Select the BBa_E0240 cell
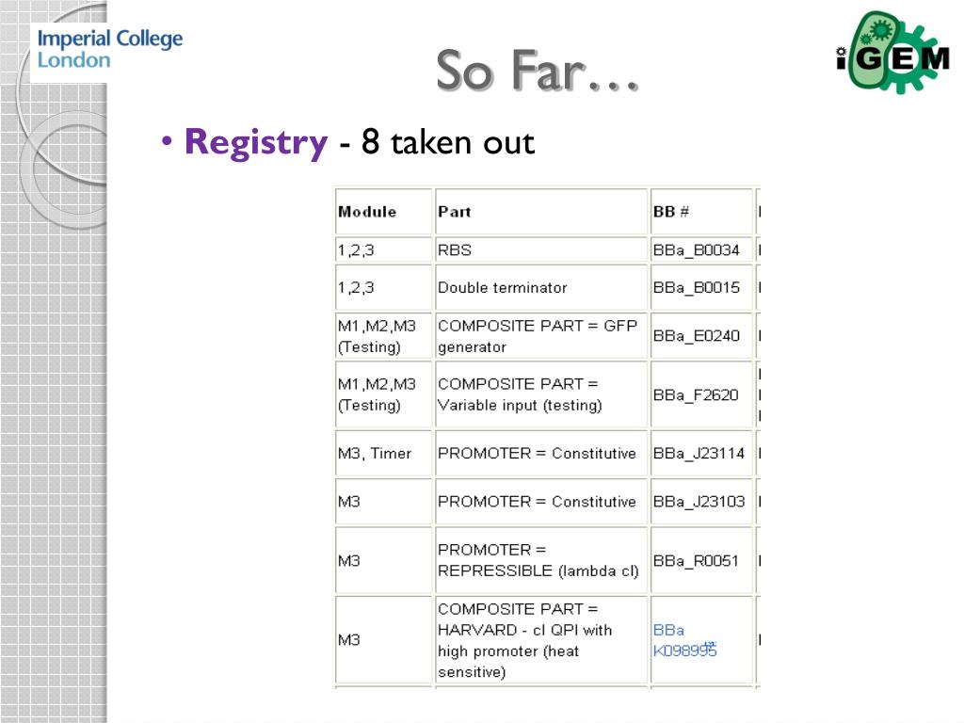This screenshot has width=964, height=723. tap(701, 336)
